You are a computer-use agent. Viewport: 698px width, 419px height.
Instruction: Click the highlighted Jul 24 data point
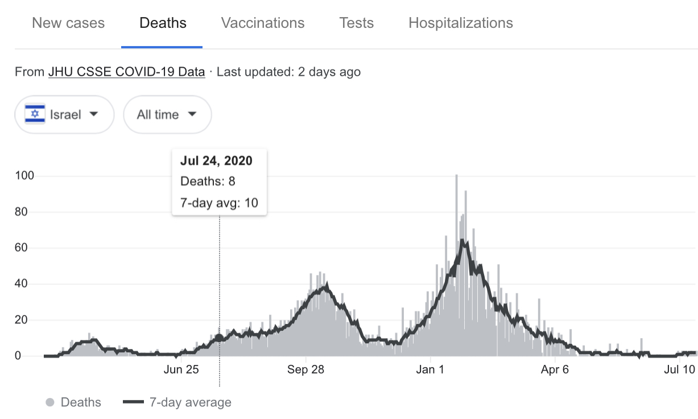tap(220, 338)
